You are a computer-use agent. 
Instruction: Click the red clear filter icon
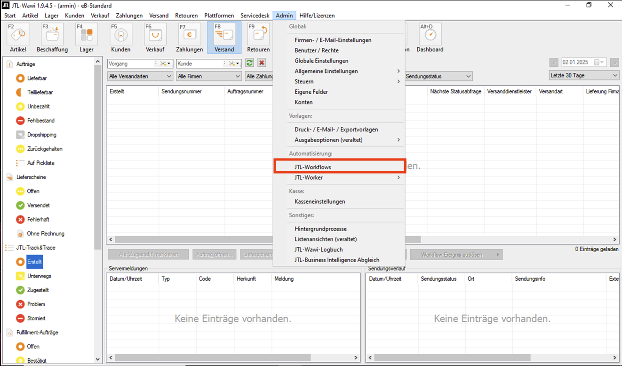262,63
